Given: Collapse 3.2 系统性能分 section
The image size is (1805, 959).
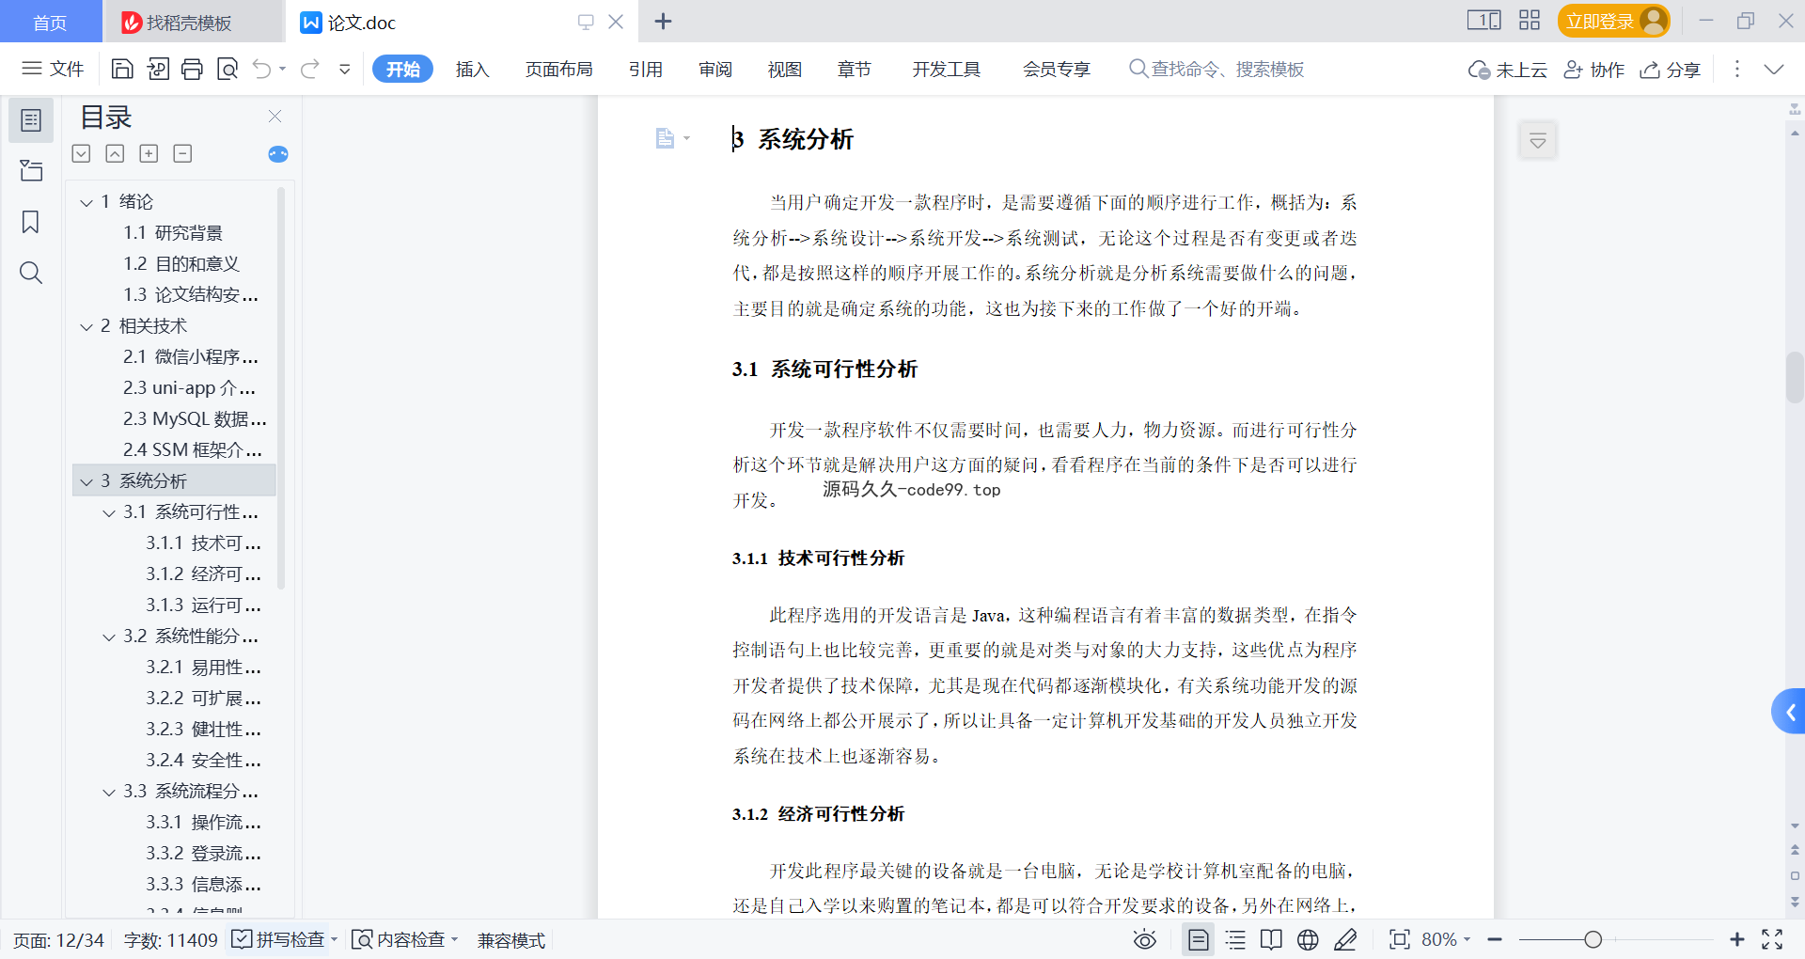Looking at the screenshot, I should click(x=109, y=637).
